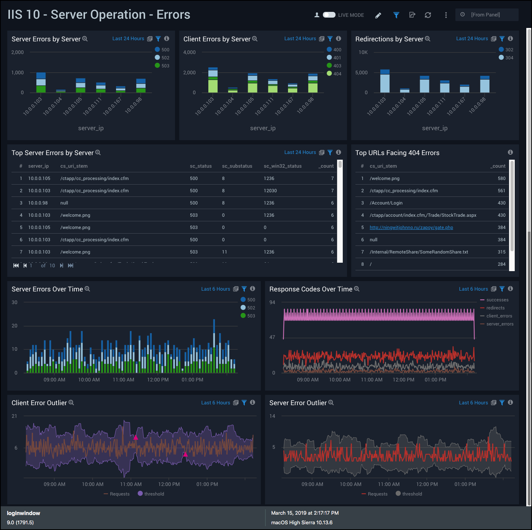The height and width of the screenshot is (530, 532).
Task: Open dashboard filter icon in header
Action: tap(396, 15)
